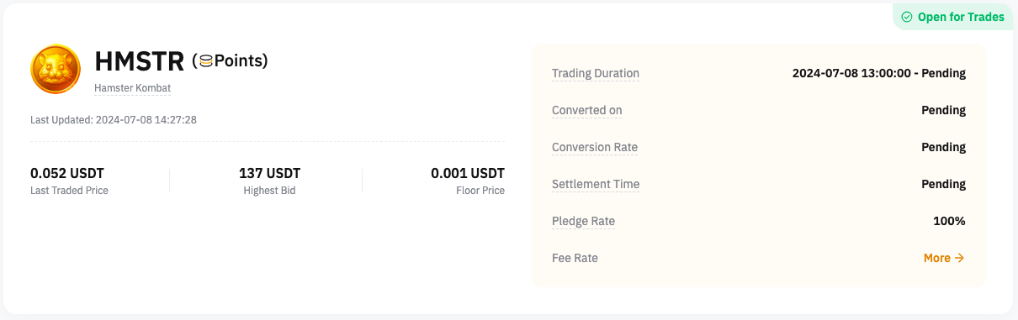
Task: Click the Pledge Rate label
Action: point(583,221)
